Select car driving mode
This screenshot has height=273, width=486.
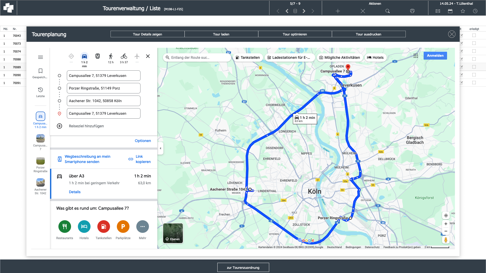pyautogui.click(x=84, y=56)
